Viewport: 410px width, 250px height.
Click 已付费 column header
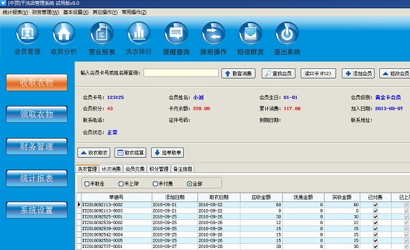(x=375, y=197)
